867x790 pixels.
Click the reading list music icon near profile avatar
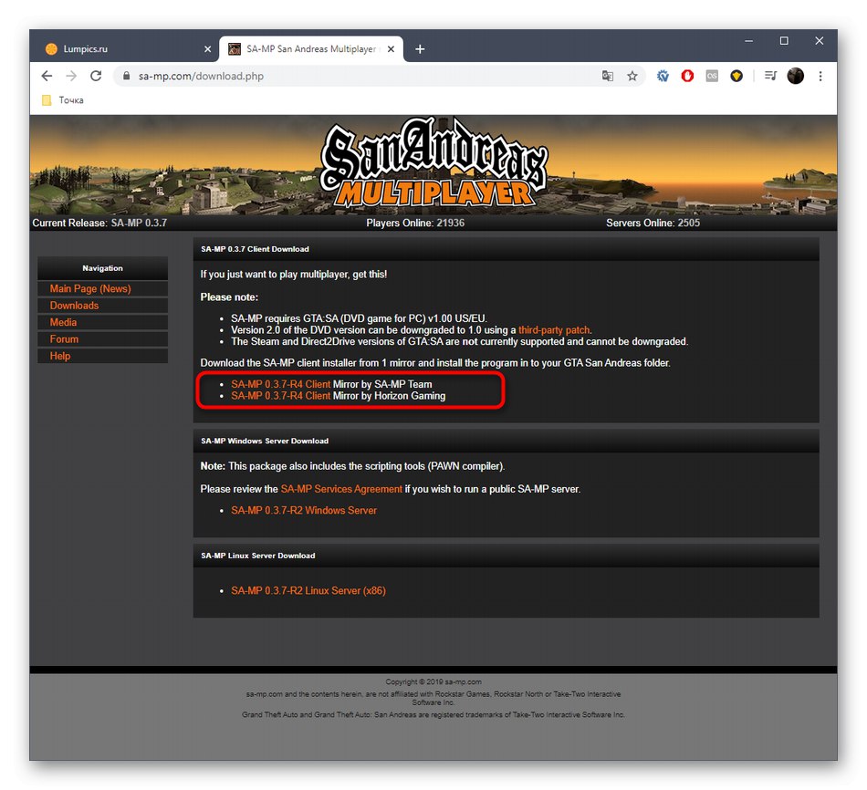coord(769,77)
